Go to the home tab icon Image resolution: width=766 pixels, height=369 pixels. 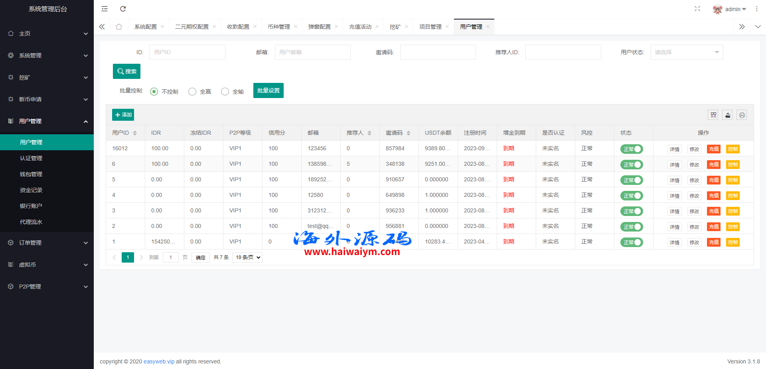(119, 27)
